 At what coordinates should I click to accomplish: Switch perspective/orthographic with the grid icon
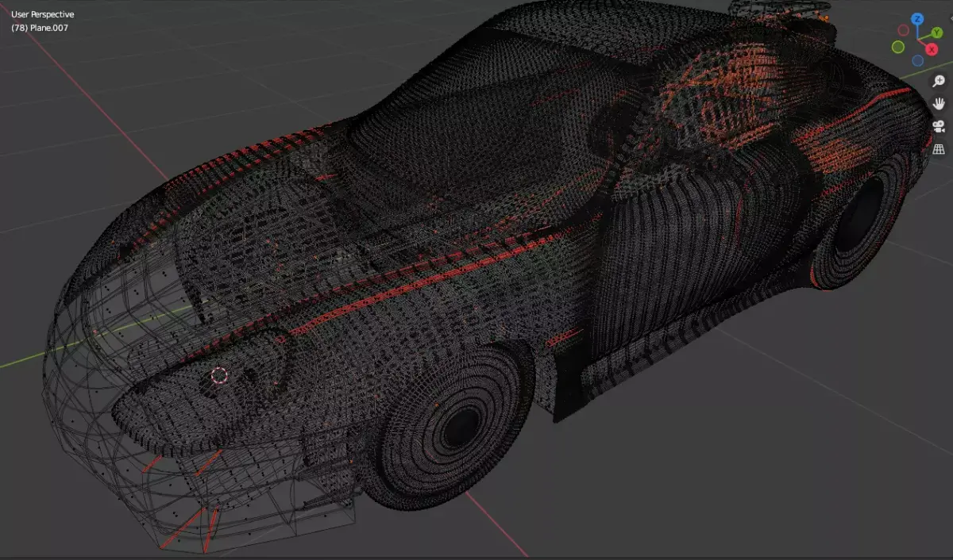(x=939, y=148)
